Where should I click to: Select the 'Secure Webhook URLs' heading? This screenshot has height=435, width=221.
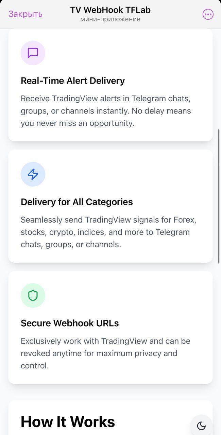click(x=70, y=323)
